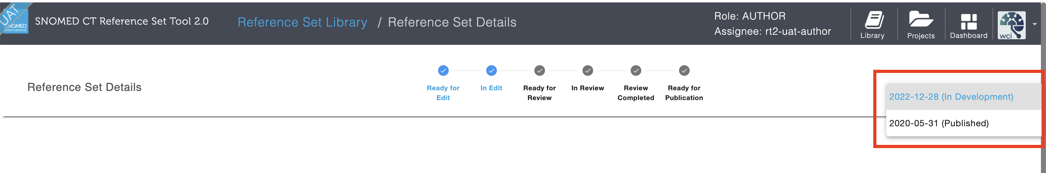
Task: Click the WCI user avatar
Action: tap(1011, 25)
